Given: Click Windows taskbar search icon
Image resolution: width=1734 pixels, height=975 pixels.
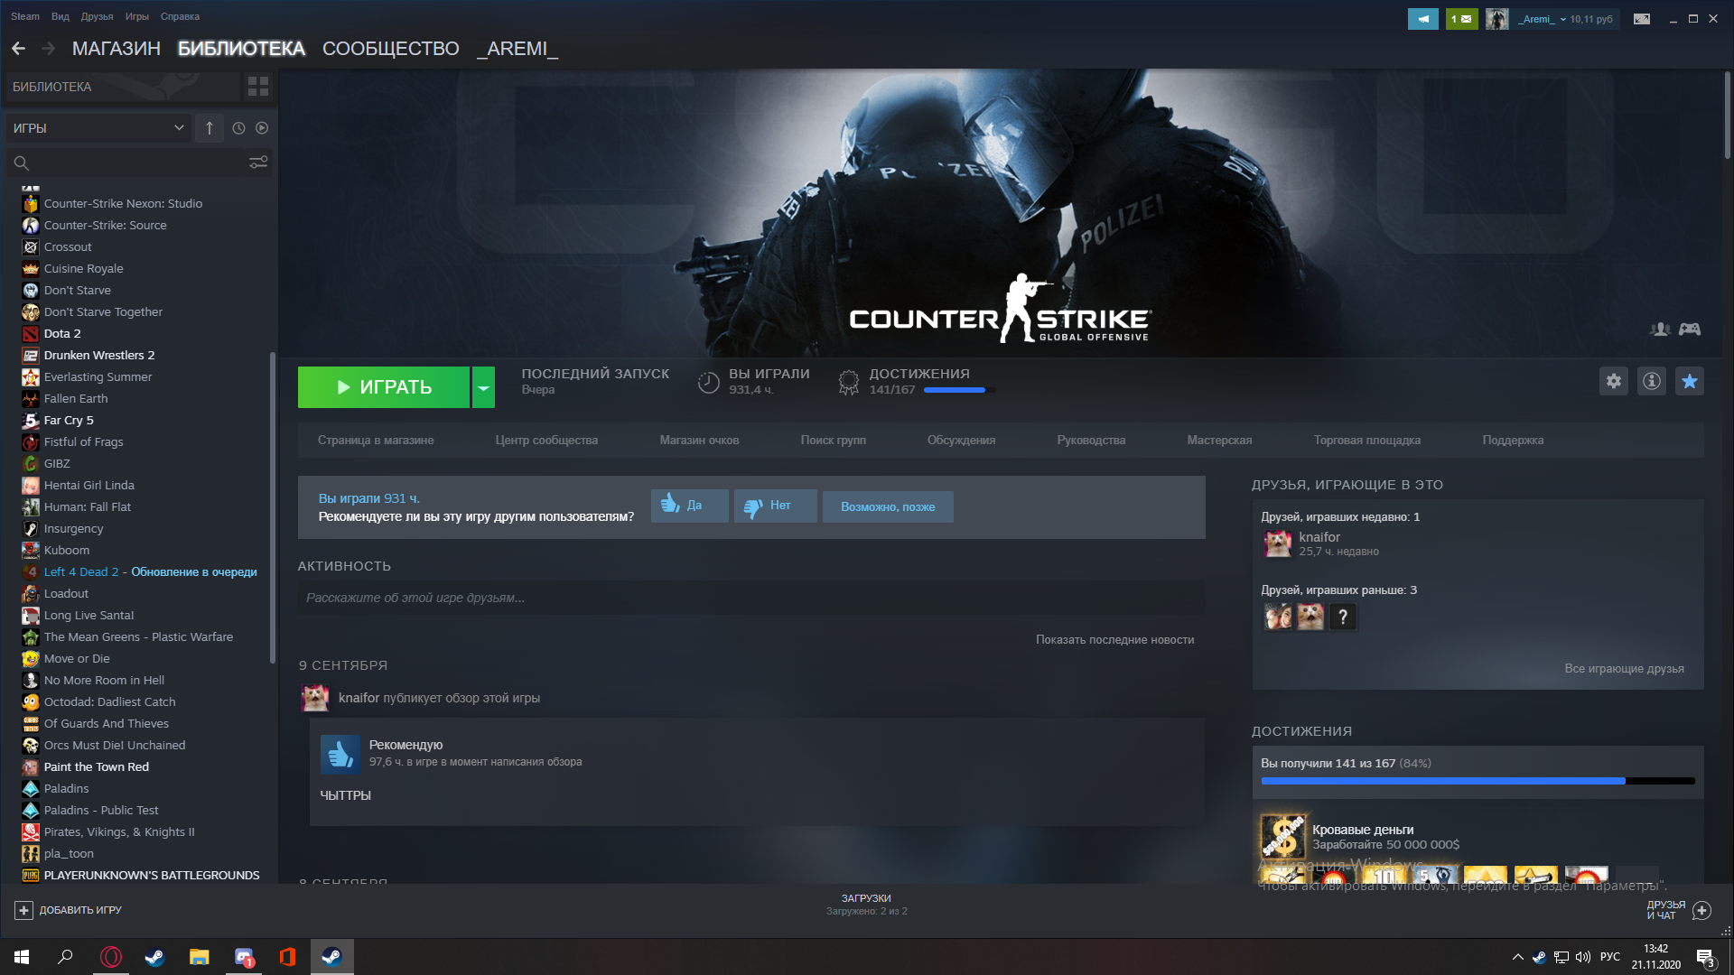Looking at the screenshot, I should pyautogui.click(x=65, y=957).
